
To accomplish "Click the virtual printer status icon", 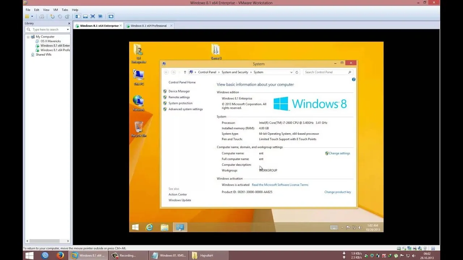I will click(415, 248).
